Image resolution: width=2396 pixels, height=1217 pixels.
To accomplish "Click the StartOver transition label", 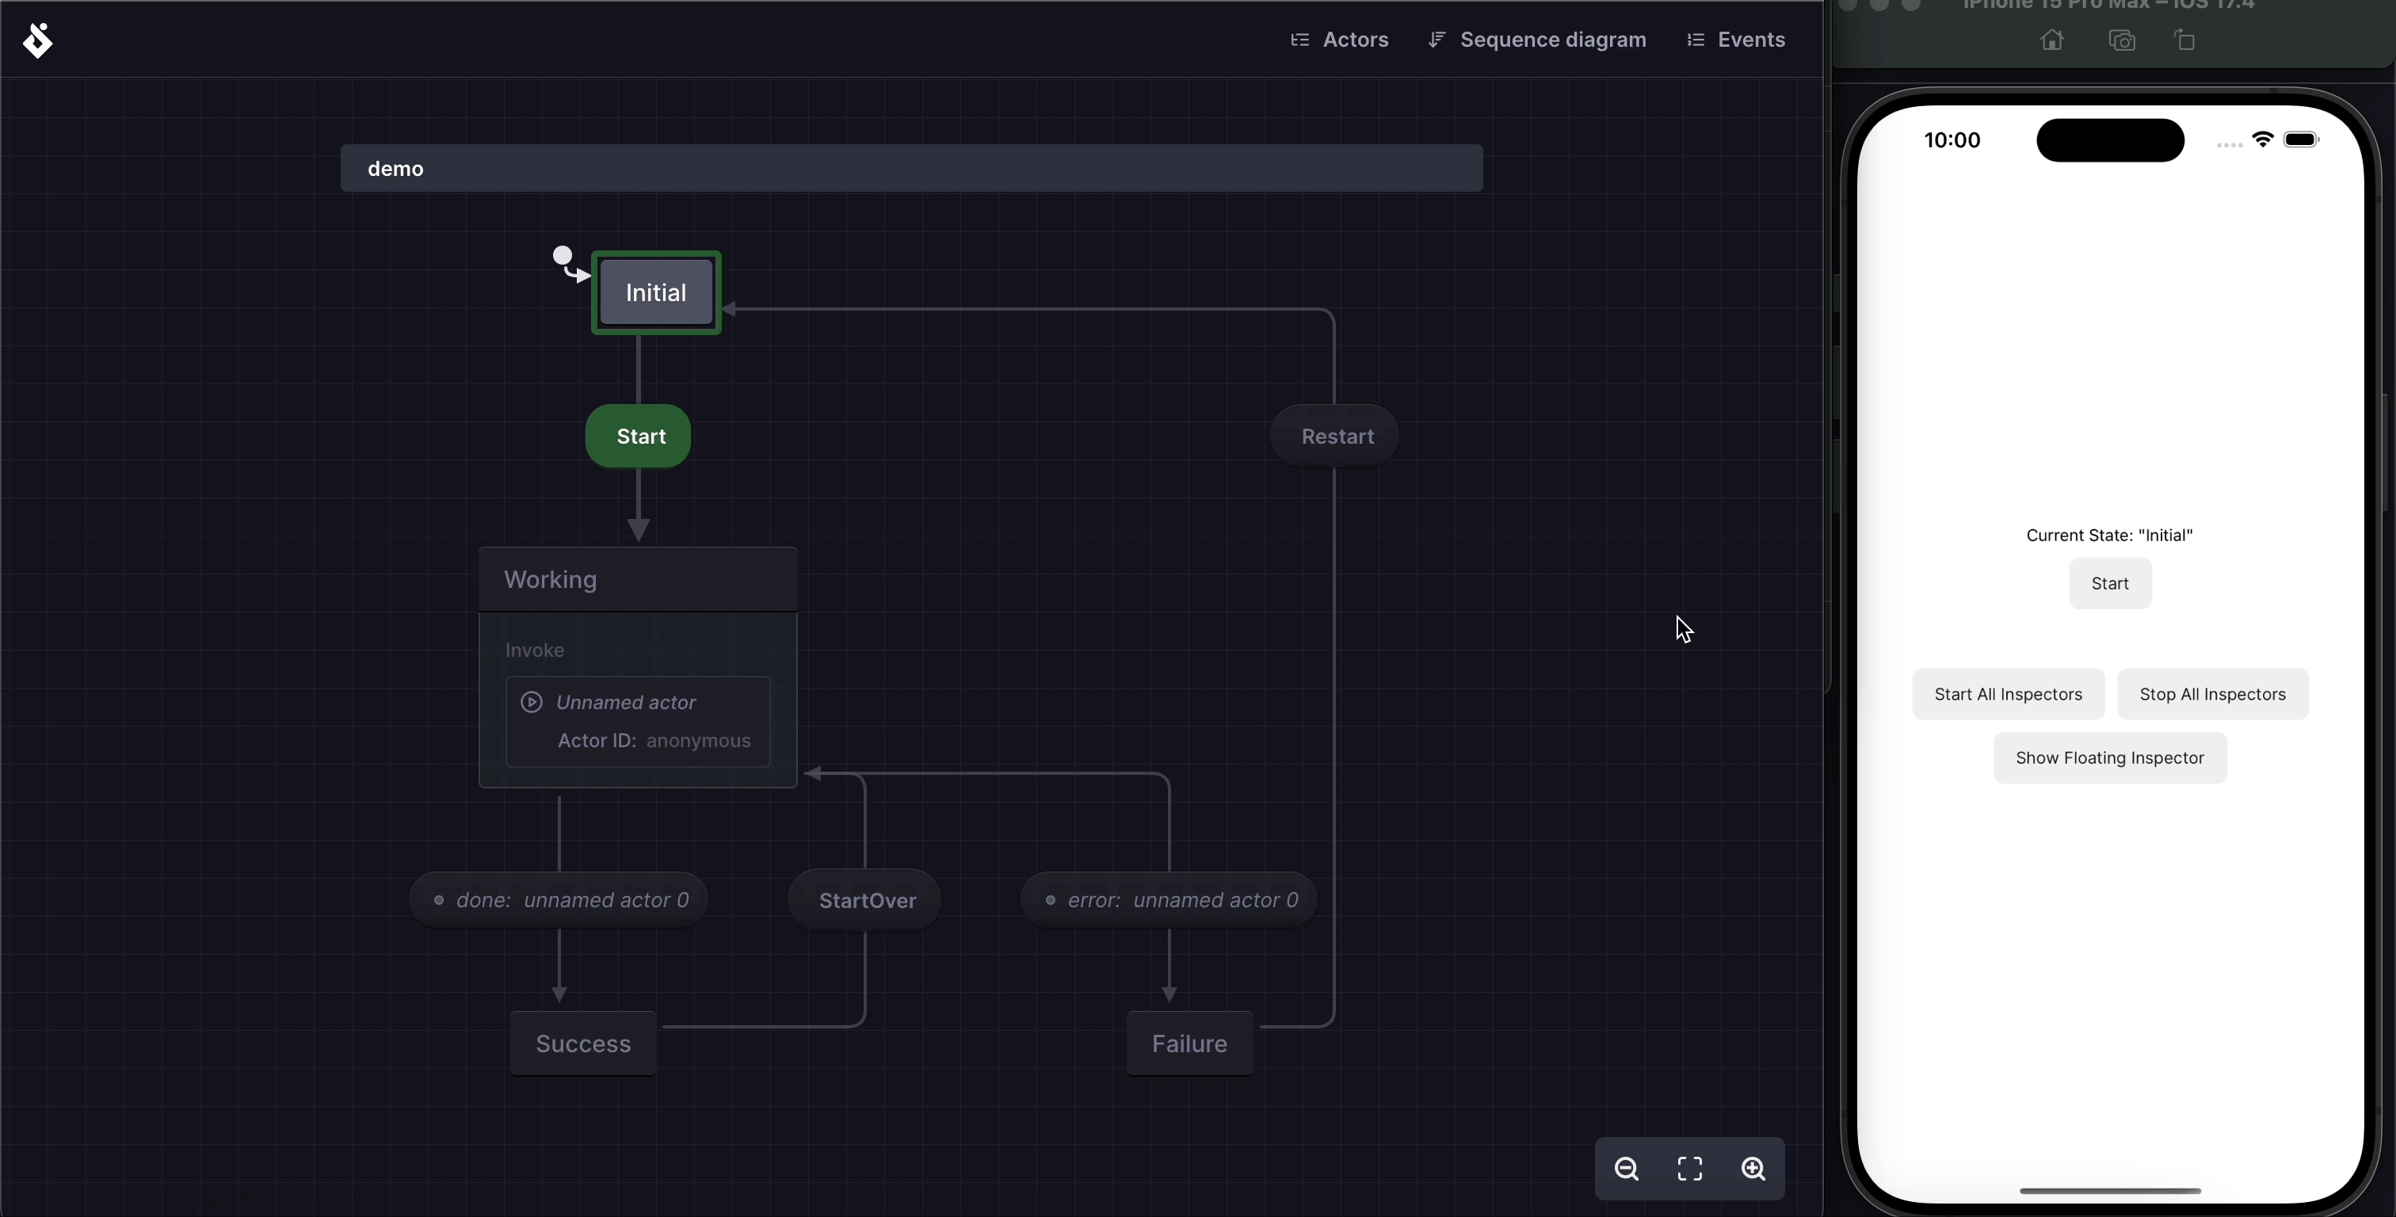I will coord(868,898).
